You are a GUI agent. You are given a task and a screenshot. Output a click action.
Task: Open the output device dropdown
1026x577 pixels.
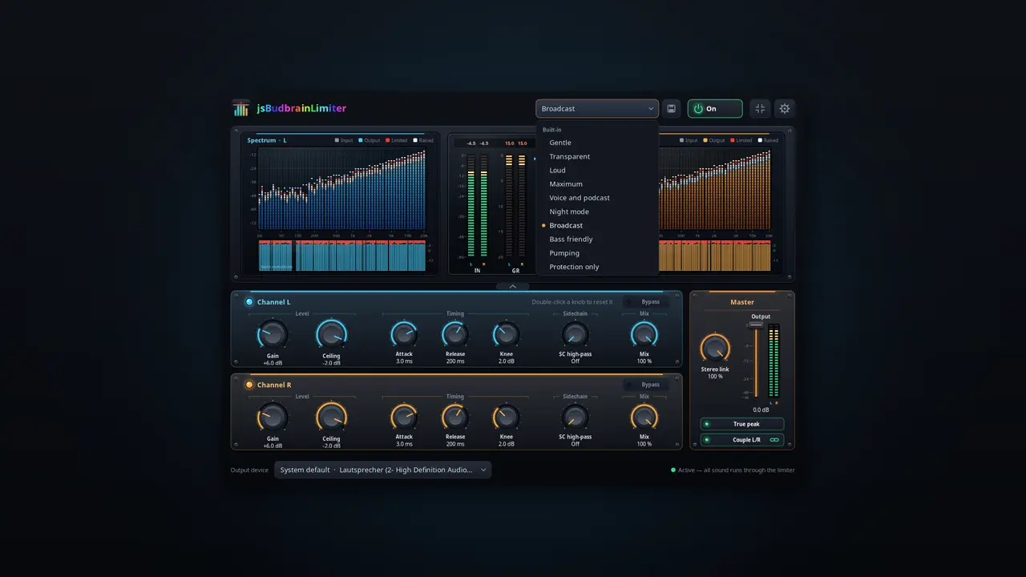[383, 470]
